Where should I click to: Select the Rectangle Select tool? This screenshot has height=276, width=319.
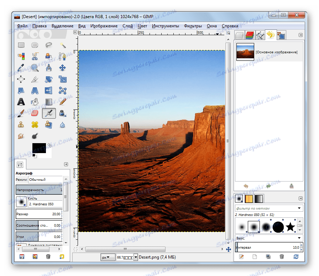coord(21,45)
